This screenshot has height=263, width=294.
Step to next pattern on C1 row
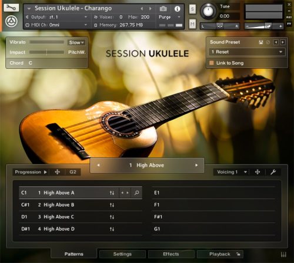[128, 193]
